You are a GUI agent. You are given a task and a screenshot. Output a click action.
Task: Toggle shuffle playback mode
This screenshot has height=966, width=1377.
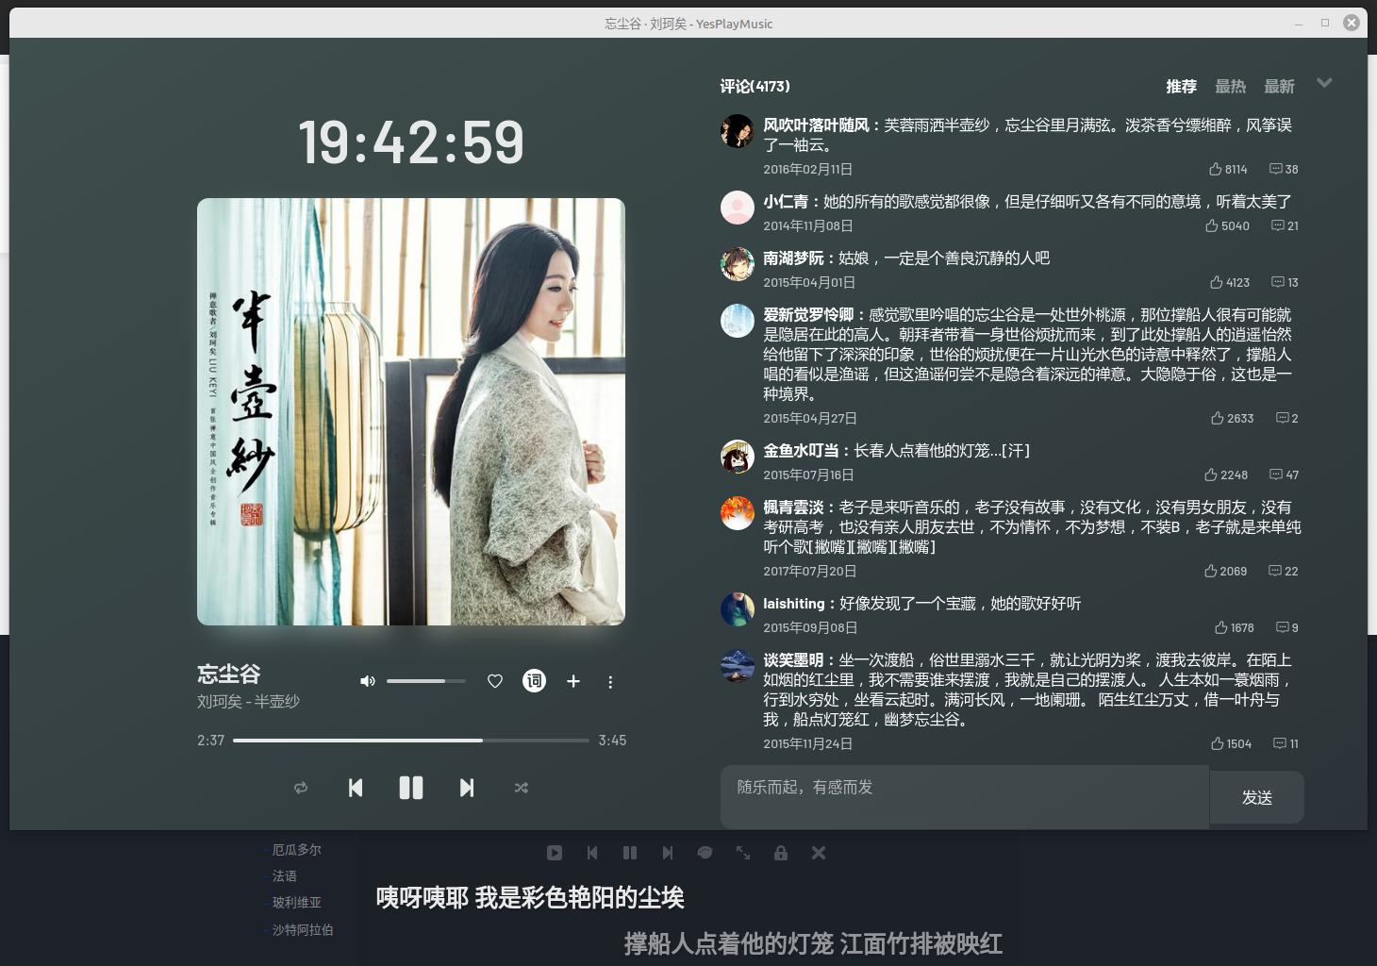click(522, 788)
